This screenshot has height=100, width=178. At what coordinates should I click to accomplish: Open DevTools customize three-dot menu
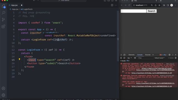point(173,55)
